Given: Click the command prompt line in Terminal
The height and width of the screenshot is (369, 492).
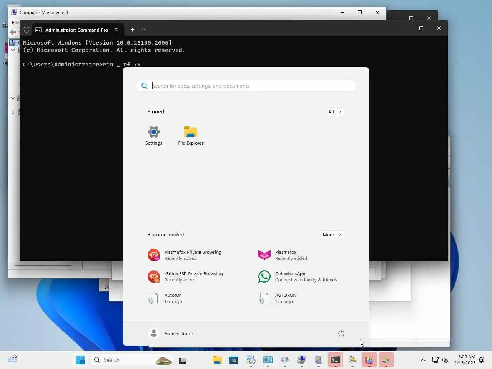Looking at the screenshot, I should click(81, 65).
